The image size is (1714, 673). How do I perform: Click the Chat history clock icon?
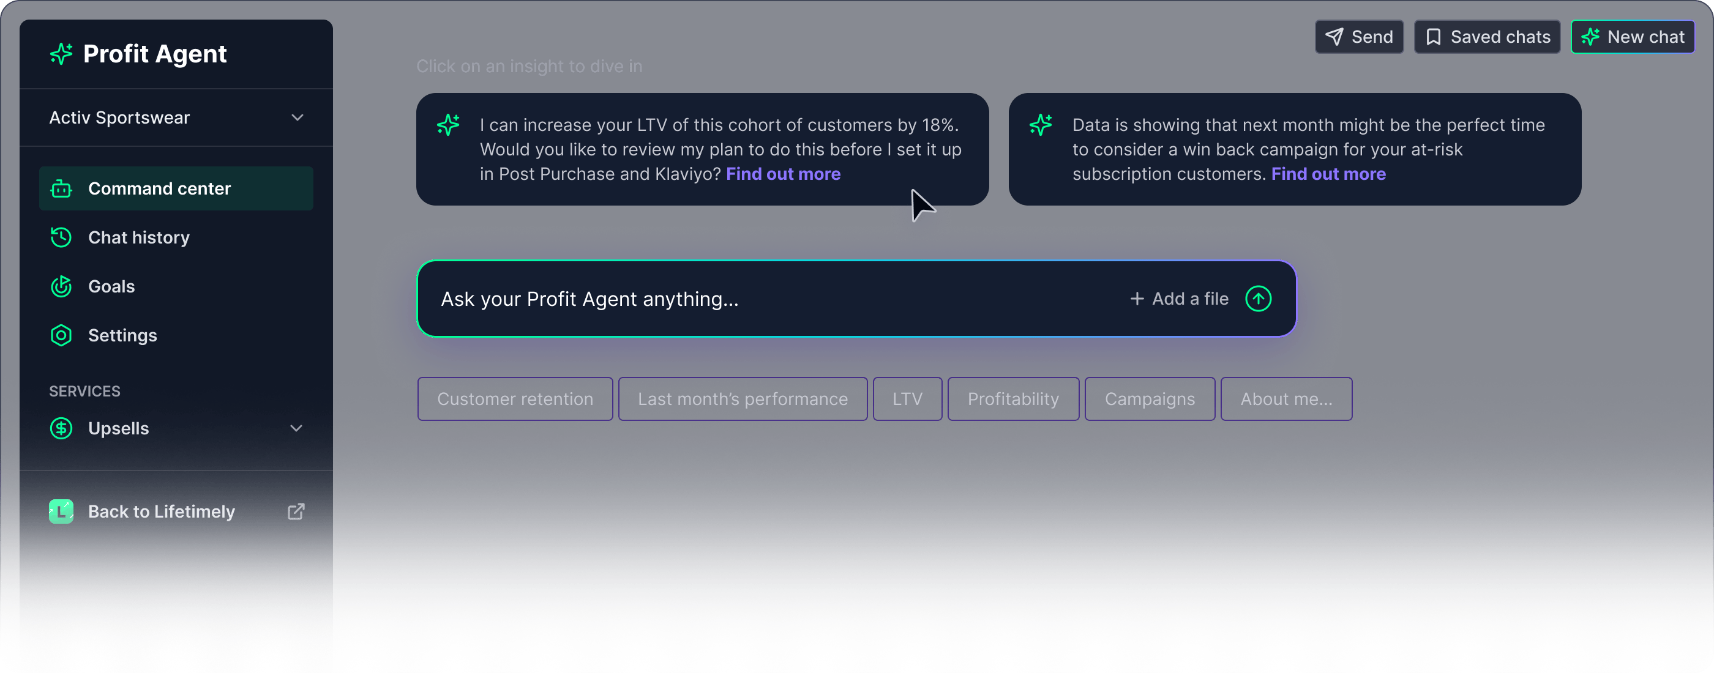(61, 237)
